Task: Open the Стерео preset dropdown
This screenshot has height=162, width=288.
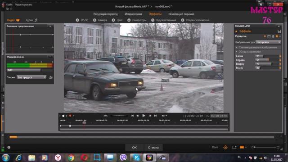Action: (x=31, y=77)
